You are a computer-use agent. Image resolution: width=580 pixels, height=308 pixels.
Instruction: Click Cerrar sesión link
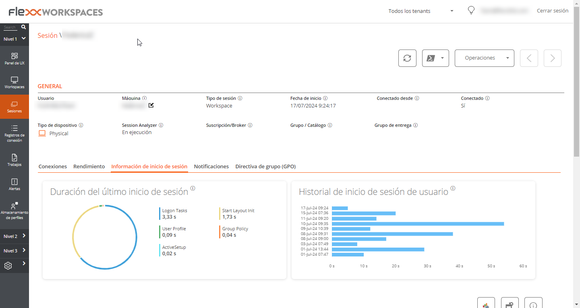click(x=553, y=11)
